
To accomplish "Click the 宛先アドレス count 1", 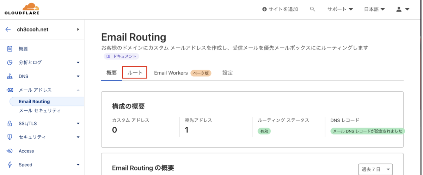I will pos(186,130).
